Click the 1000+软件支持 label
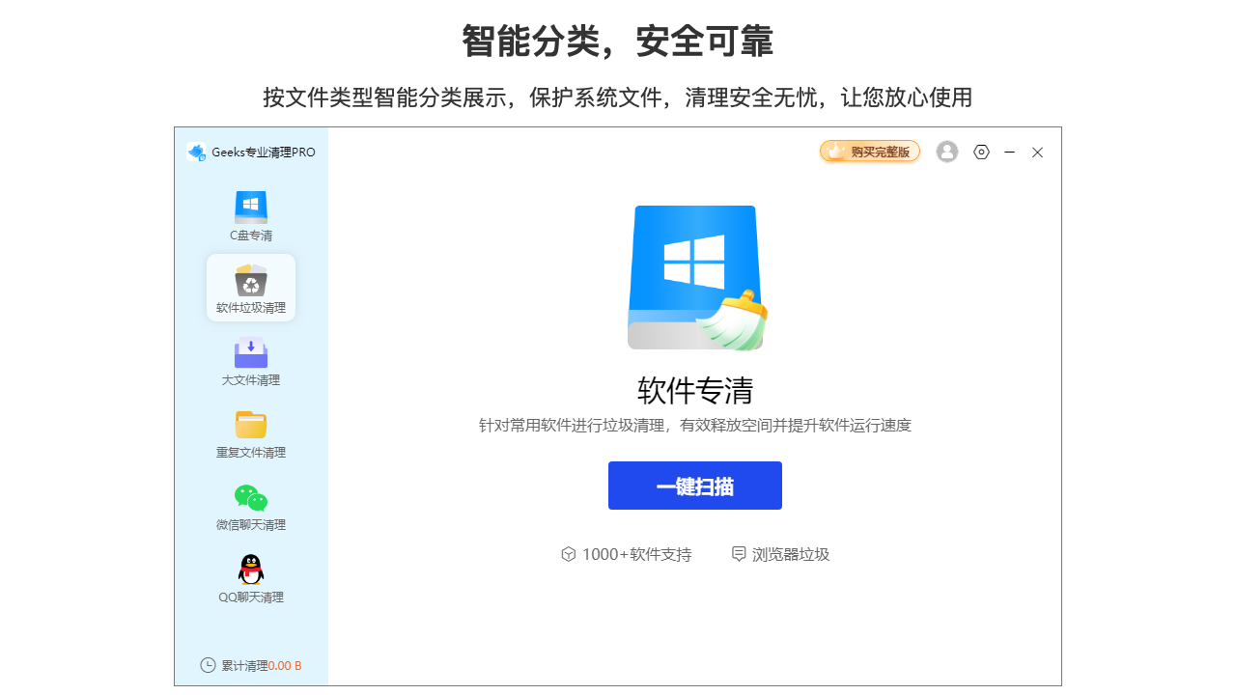The height and width of the screenshot is (695, 1236). point(635,554)
